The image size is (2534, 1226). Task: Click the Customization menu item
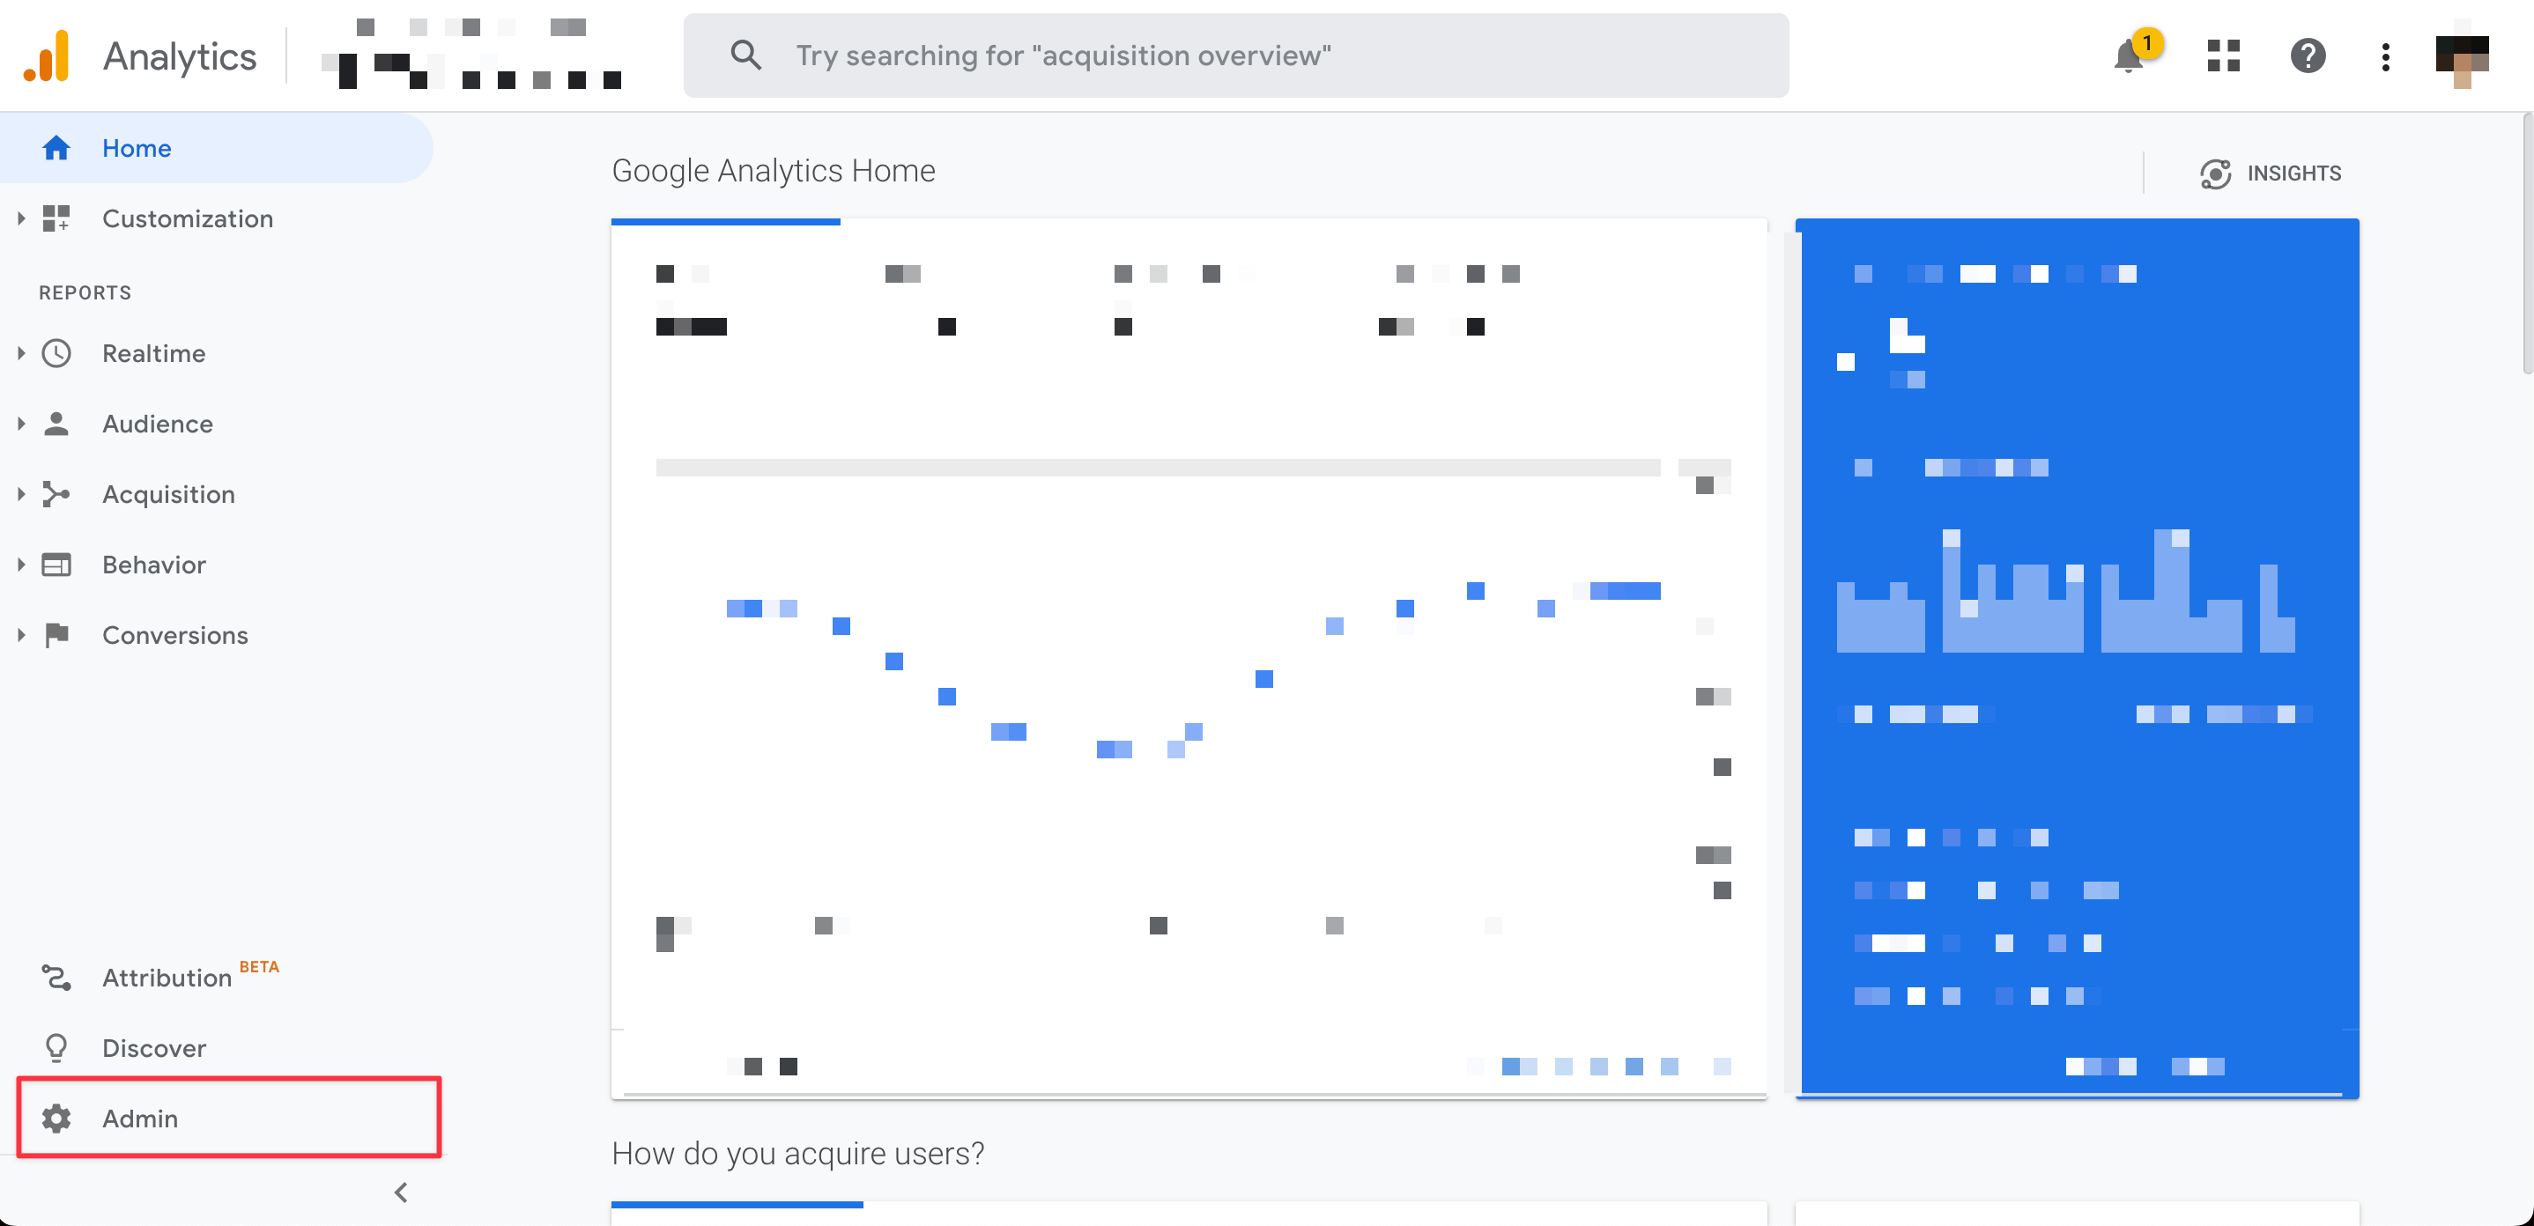(x=188, y=218)
